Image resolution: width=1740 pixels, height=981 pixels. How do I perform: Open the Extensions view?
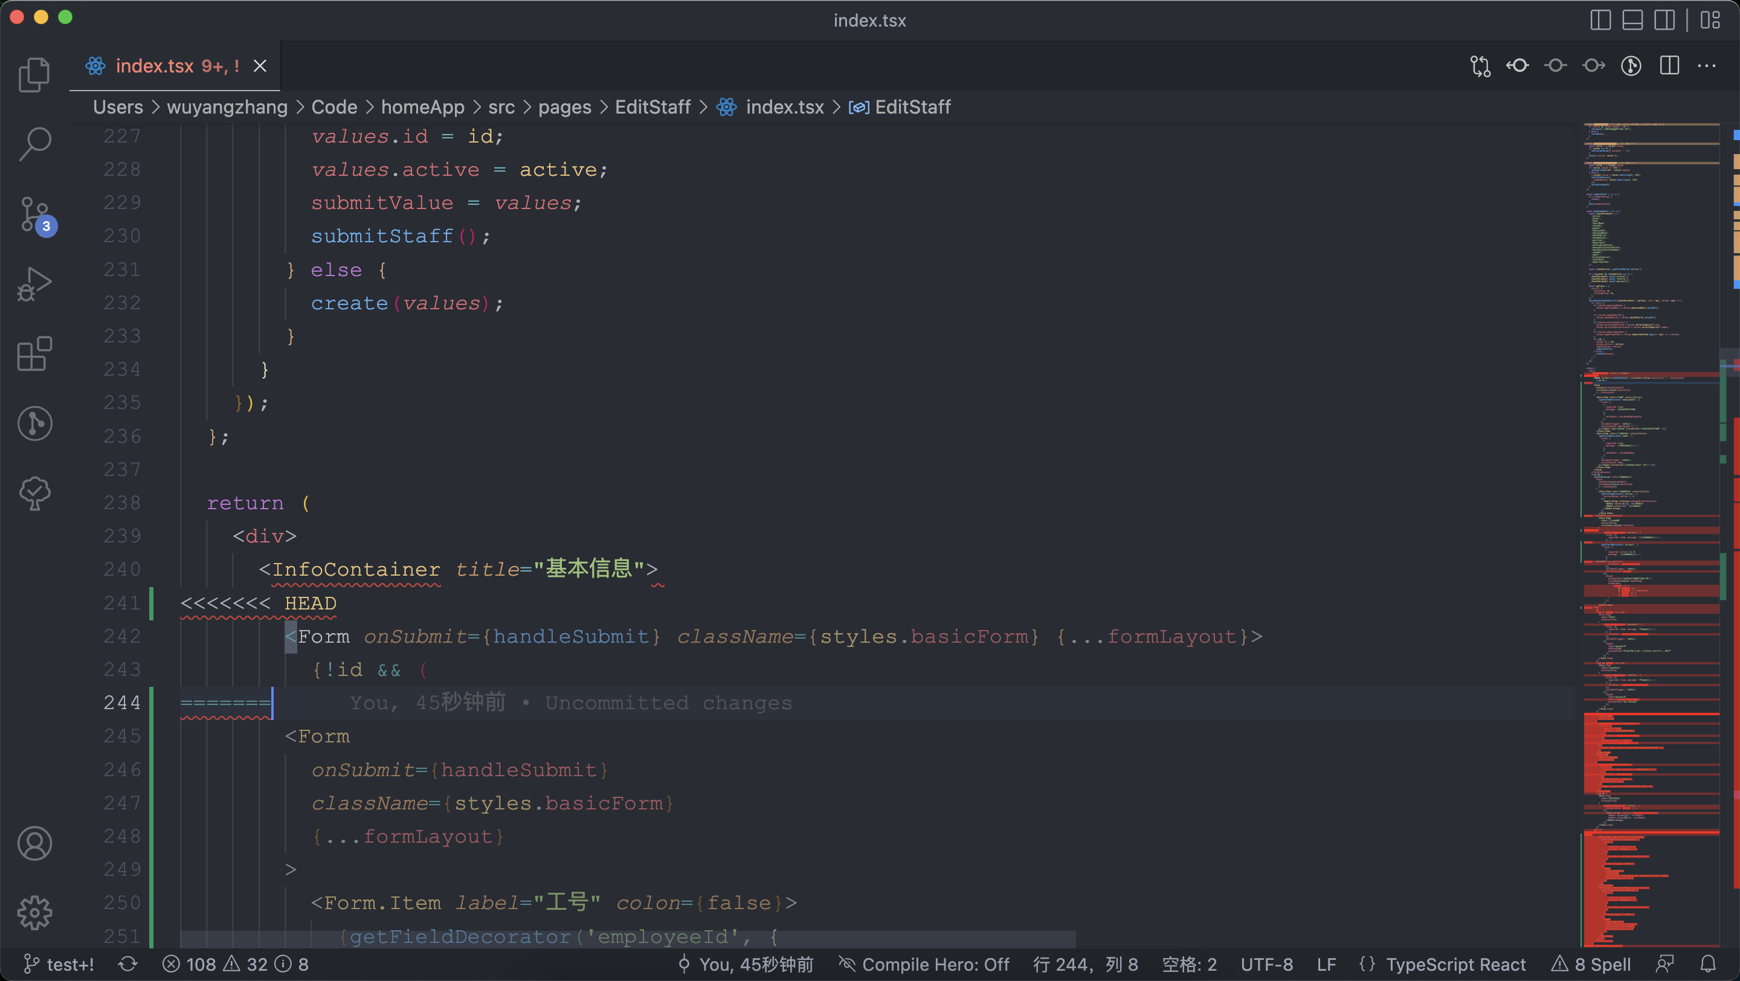pyautogui.click(x=34, y=353)
